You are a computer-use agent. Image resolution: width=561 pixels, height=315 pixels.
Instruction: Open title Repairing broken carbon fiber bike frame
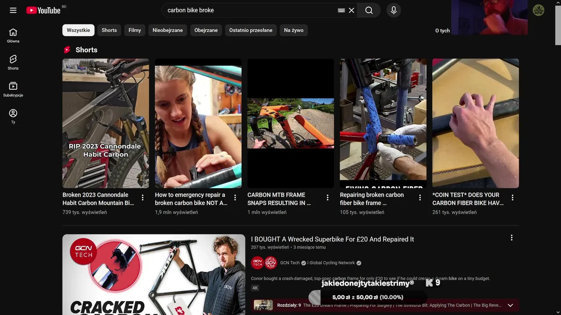point(372,199)
